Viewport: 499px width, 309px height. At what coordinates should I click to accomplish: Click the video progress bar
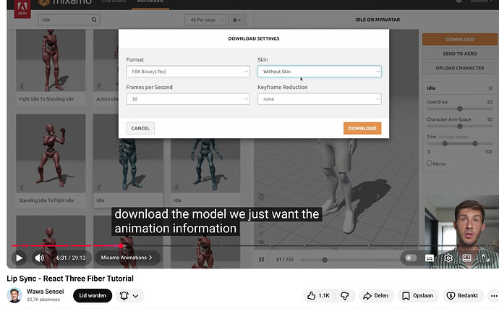[x=217, y=246]
